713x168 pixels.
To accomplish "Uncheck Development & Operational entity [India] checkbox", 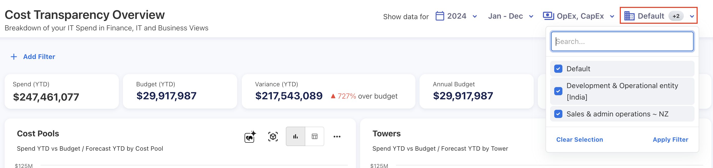I will tap(558, 91).
